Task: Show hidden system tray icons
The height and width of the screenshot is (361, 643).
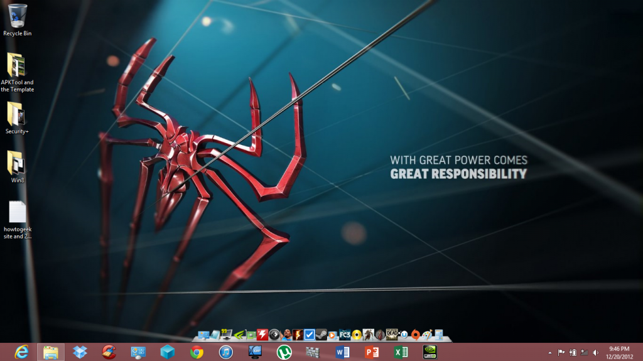Action: 550,353
